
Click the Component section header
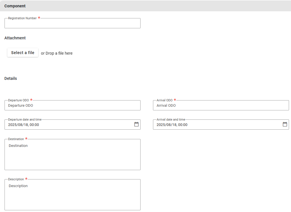(x=15, y=6)
